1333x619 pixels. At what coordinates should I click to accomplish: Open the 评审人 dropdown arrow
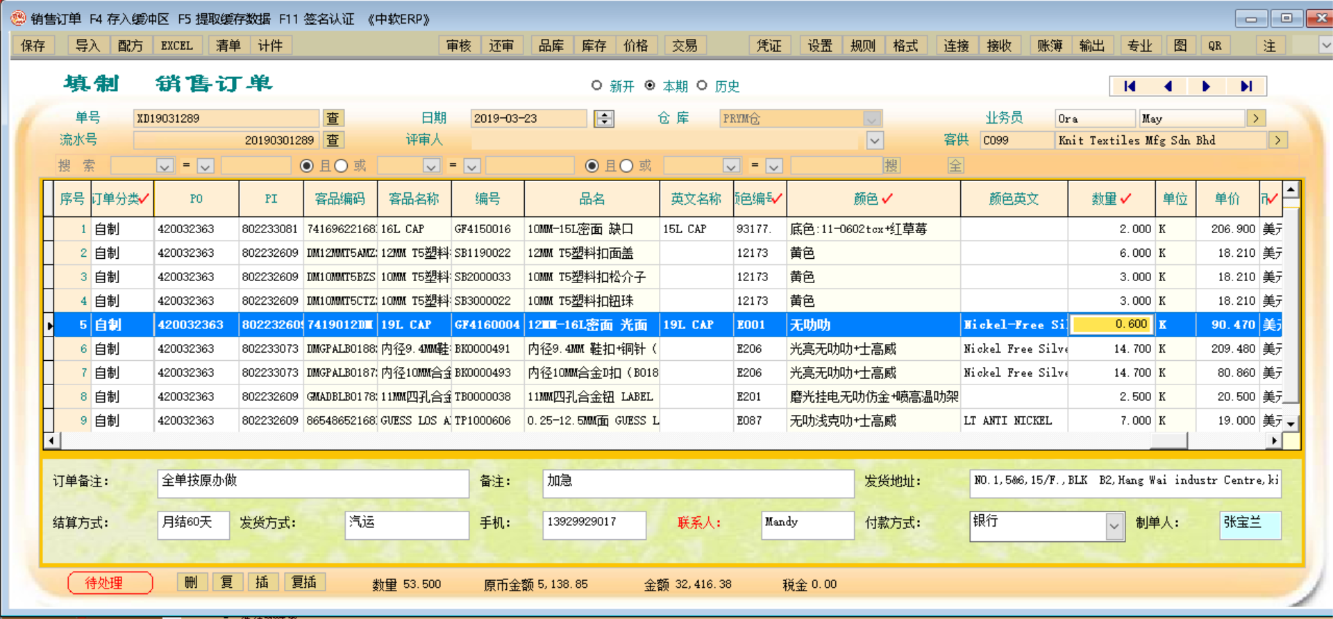(875, 140)
